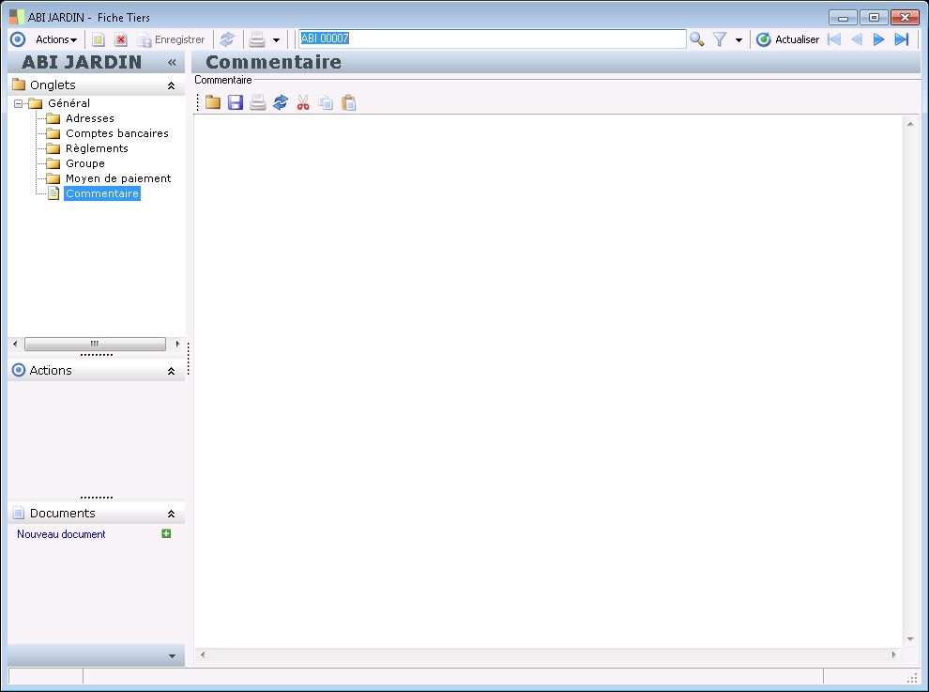Image resolution: width=929 pixels, height=692 pixels.
Task: Open the Groupe tab item
Action: 85,163
